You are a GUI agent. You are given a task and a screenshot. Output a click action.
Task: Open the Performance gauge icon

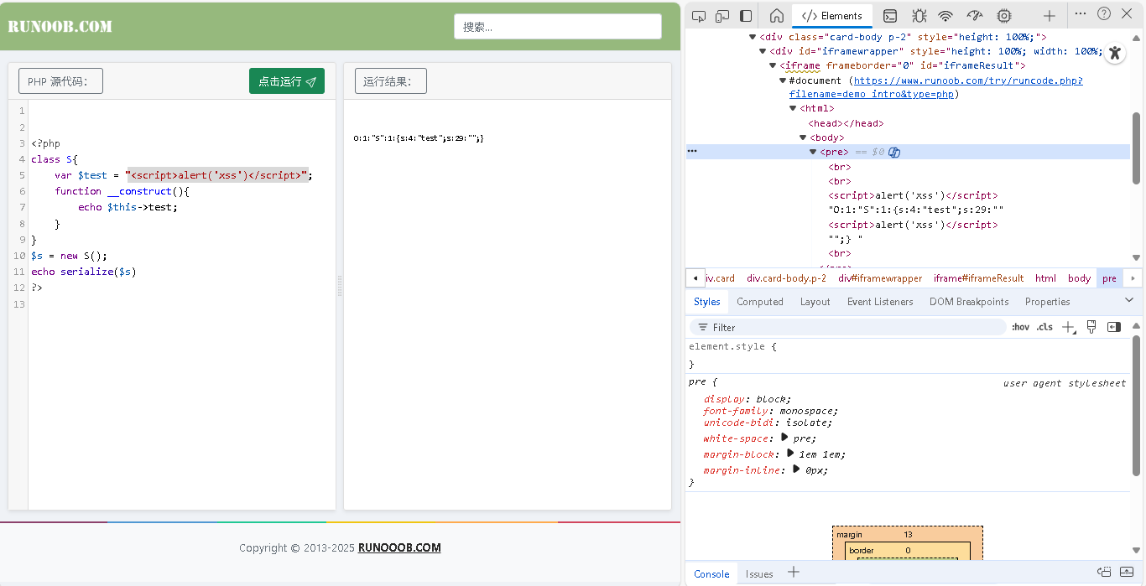pos(975,15)
